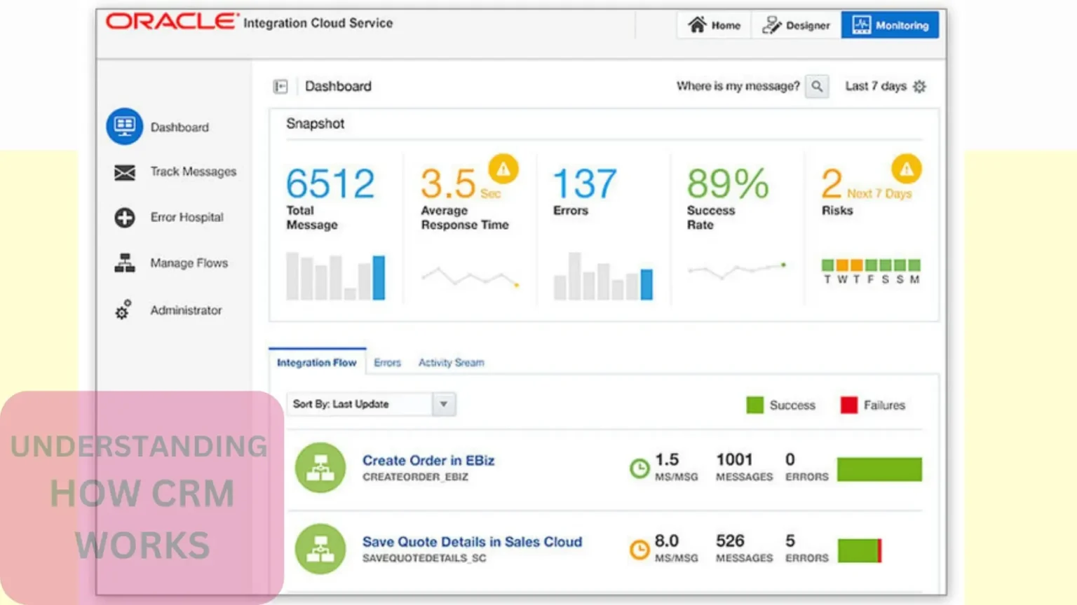Click the 3.5 Sec response time value

[461, 184]
